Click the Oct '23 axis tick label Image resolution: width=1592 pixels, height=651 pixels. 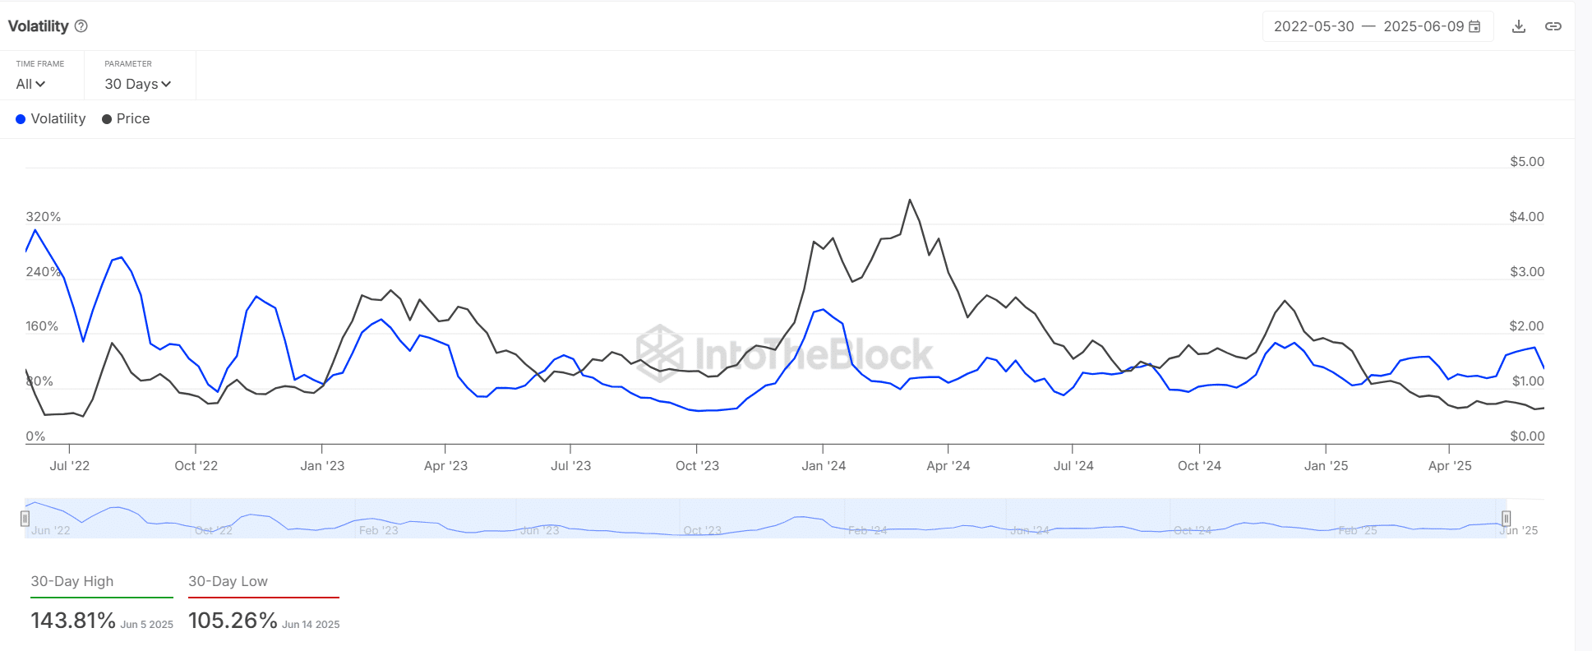[697, 466]
